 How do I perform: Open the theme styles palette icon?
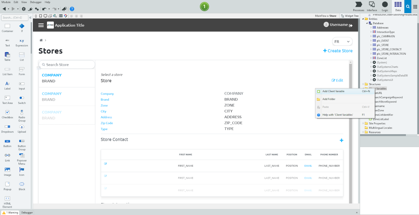click(x=65, y=16)
